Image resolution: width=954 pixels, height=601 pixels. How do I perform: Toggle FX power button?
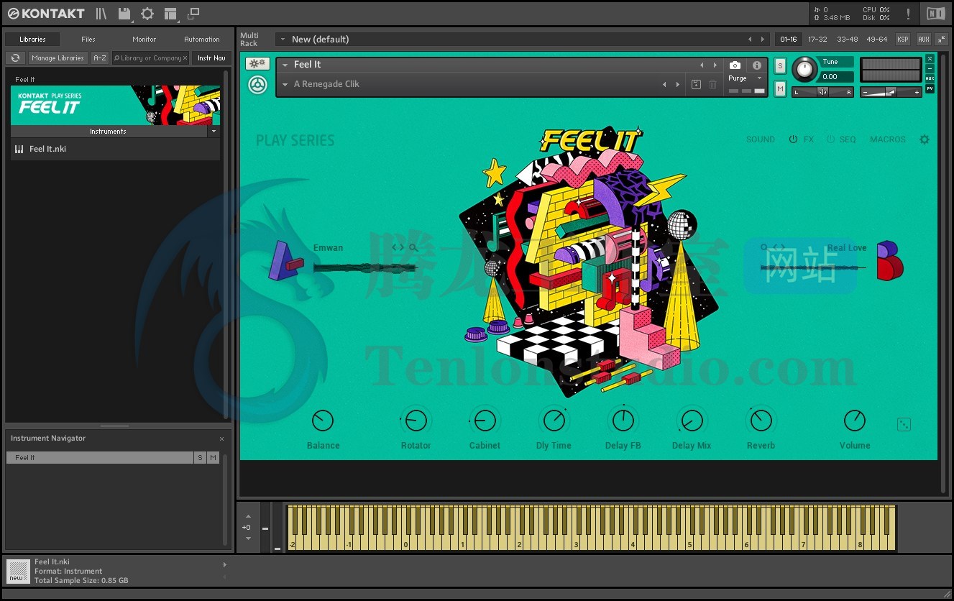(x=794, y=139)
